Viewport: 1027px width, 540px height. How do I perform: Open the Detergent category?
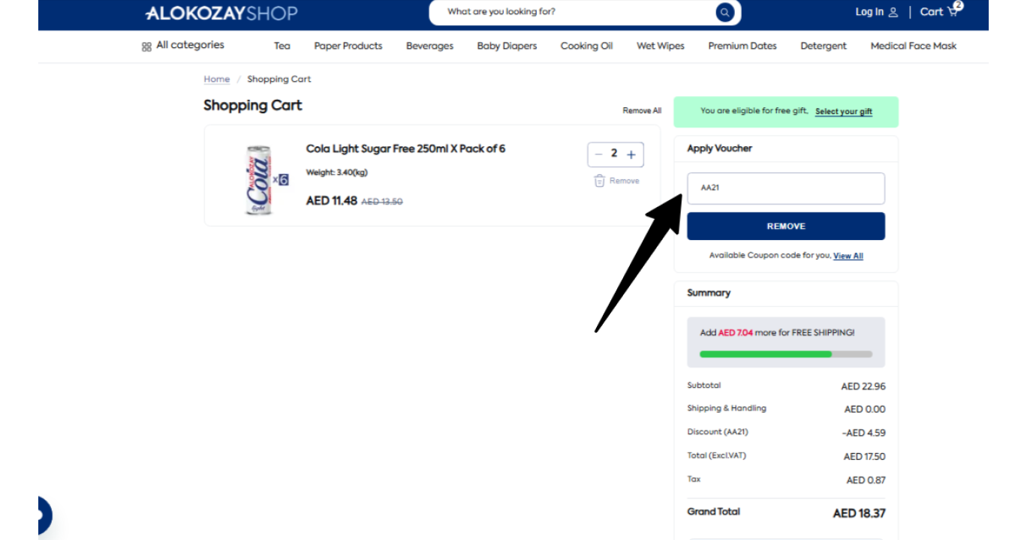tap(824, 46)
